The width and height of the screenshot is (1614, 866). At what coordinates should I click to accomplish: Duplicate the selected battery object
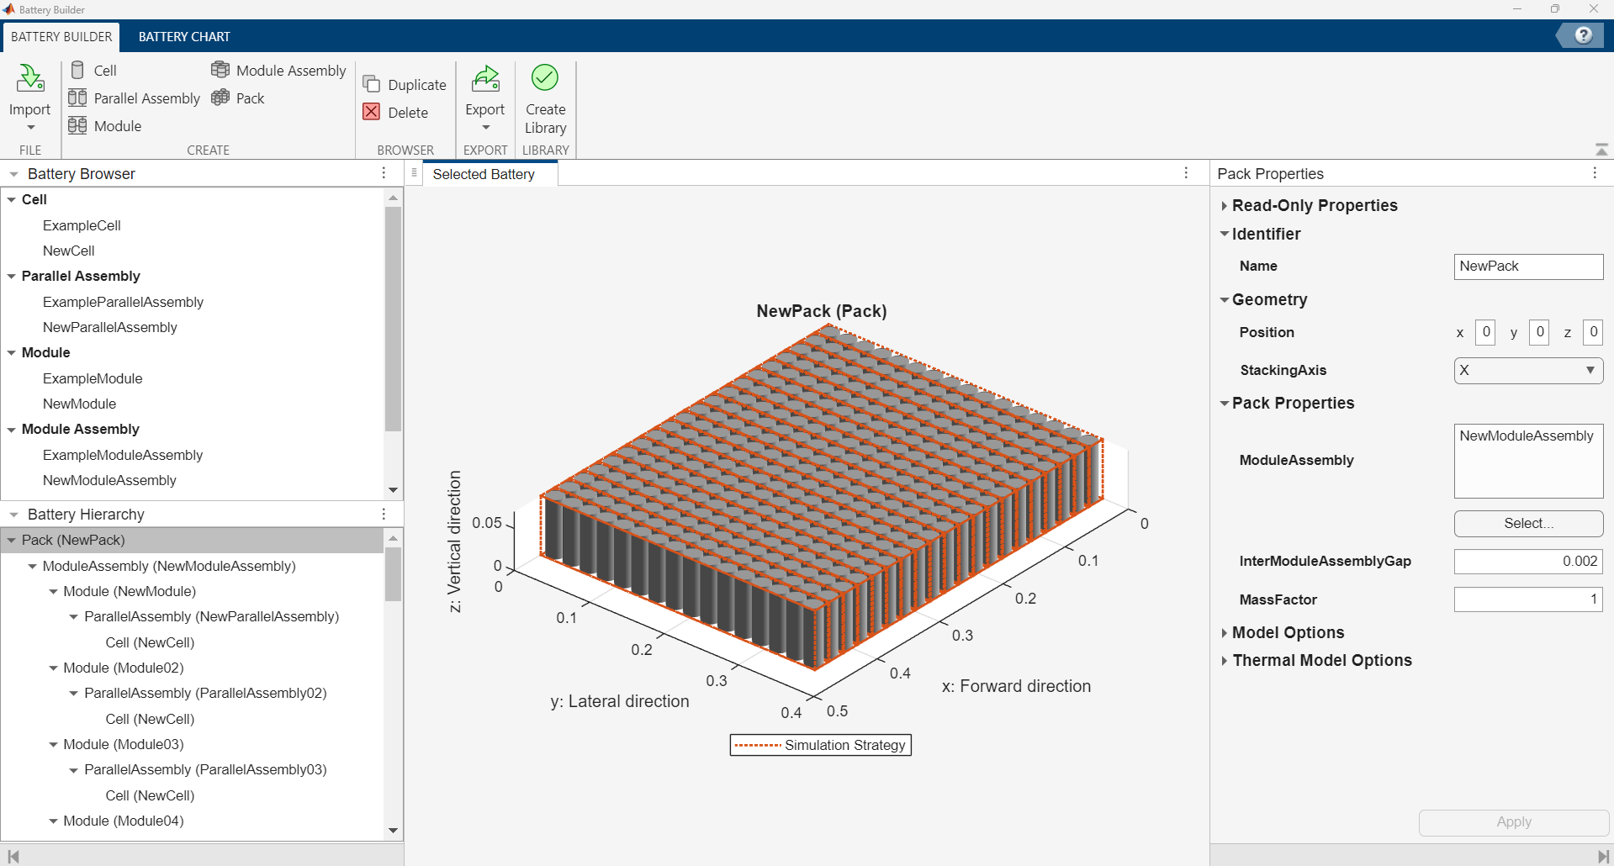coord(405,85)
